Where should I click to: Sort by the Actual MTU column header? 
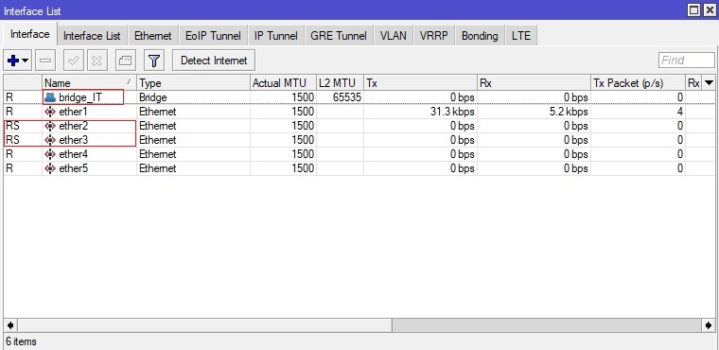(x=284, y=83)
